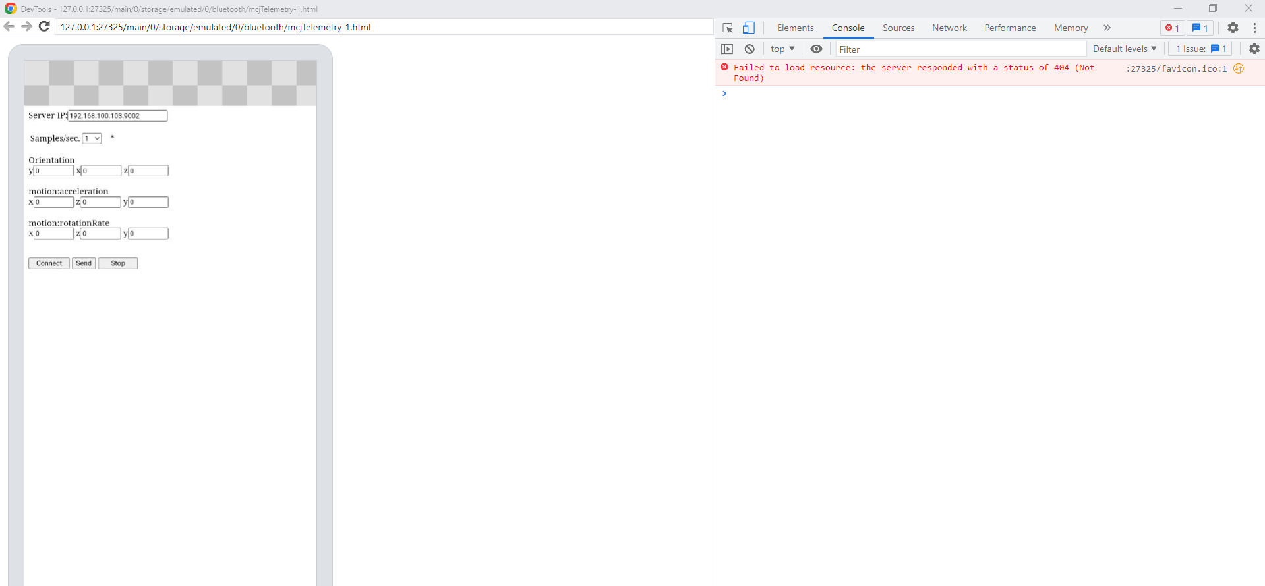
Task: Click the 'motion:rotationRate' label
Action: (69, 223)
